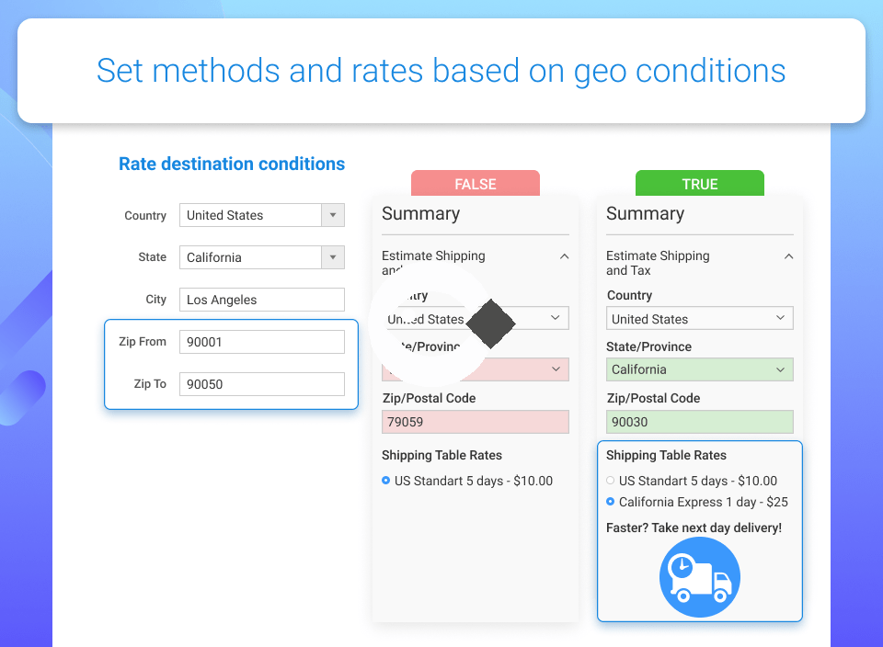883x647 pixels.
Task: Click the Zip From field 90001
Action: pos(262,342)
